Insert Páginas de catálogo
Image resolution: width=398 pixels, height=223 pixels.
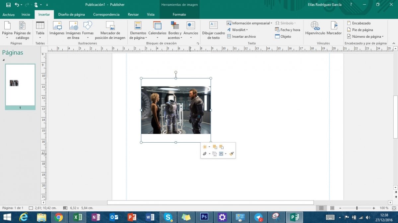pos(22,30)
